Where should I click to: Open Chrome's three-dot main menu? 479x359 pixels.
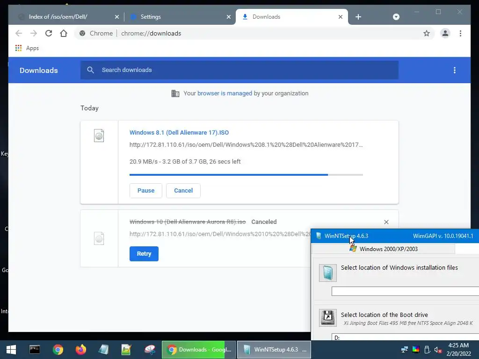(x=460, y=33)
